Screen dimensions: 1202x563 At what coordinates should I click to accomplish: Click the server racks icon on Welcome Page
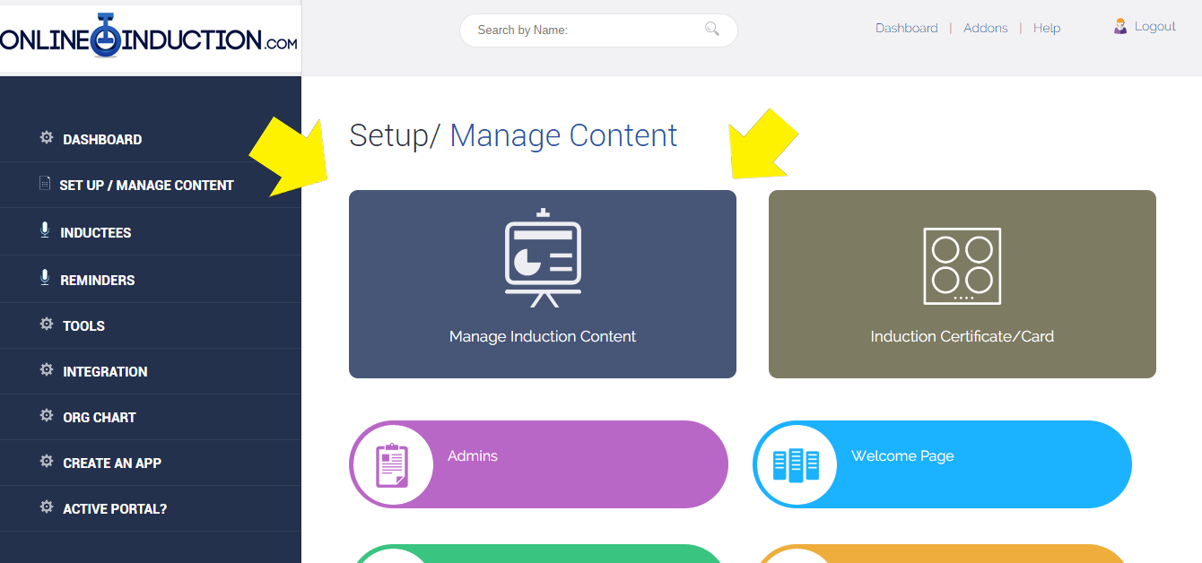[x=796, y=465]
